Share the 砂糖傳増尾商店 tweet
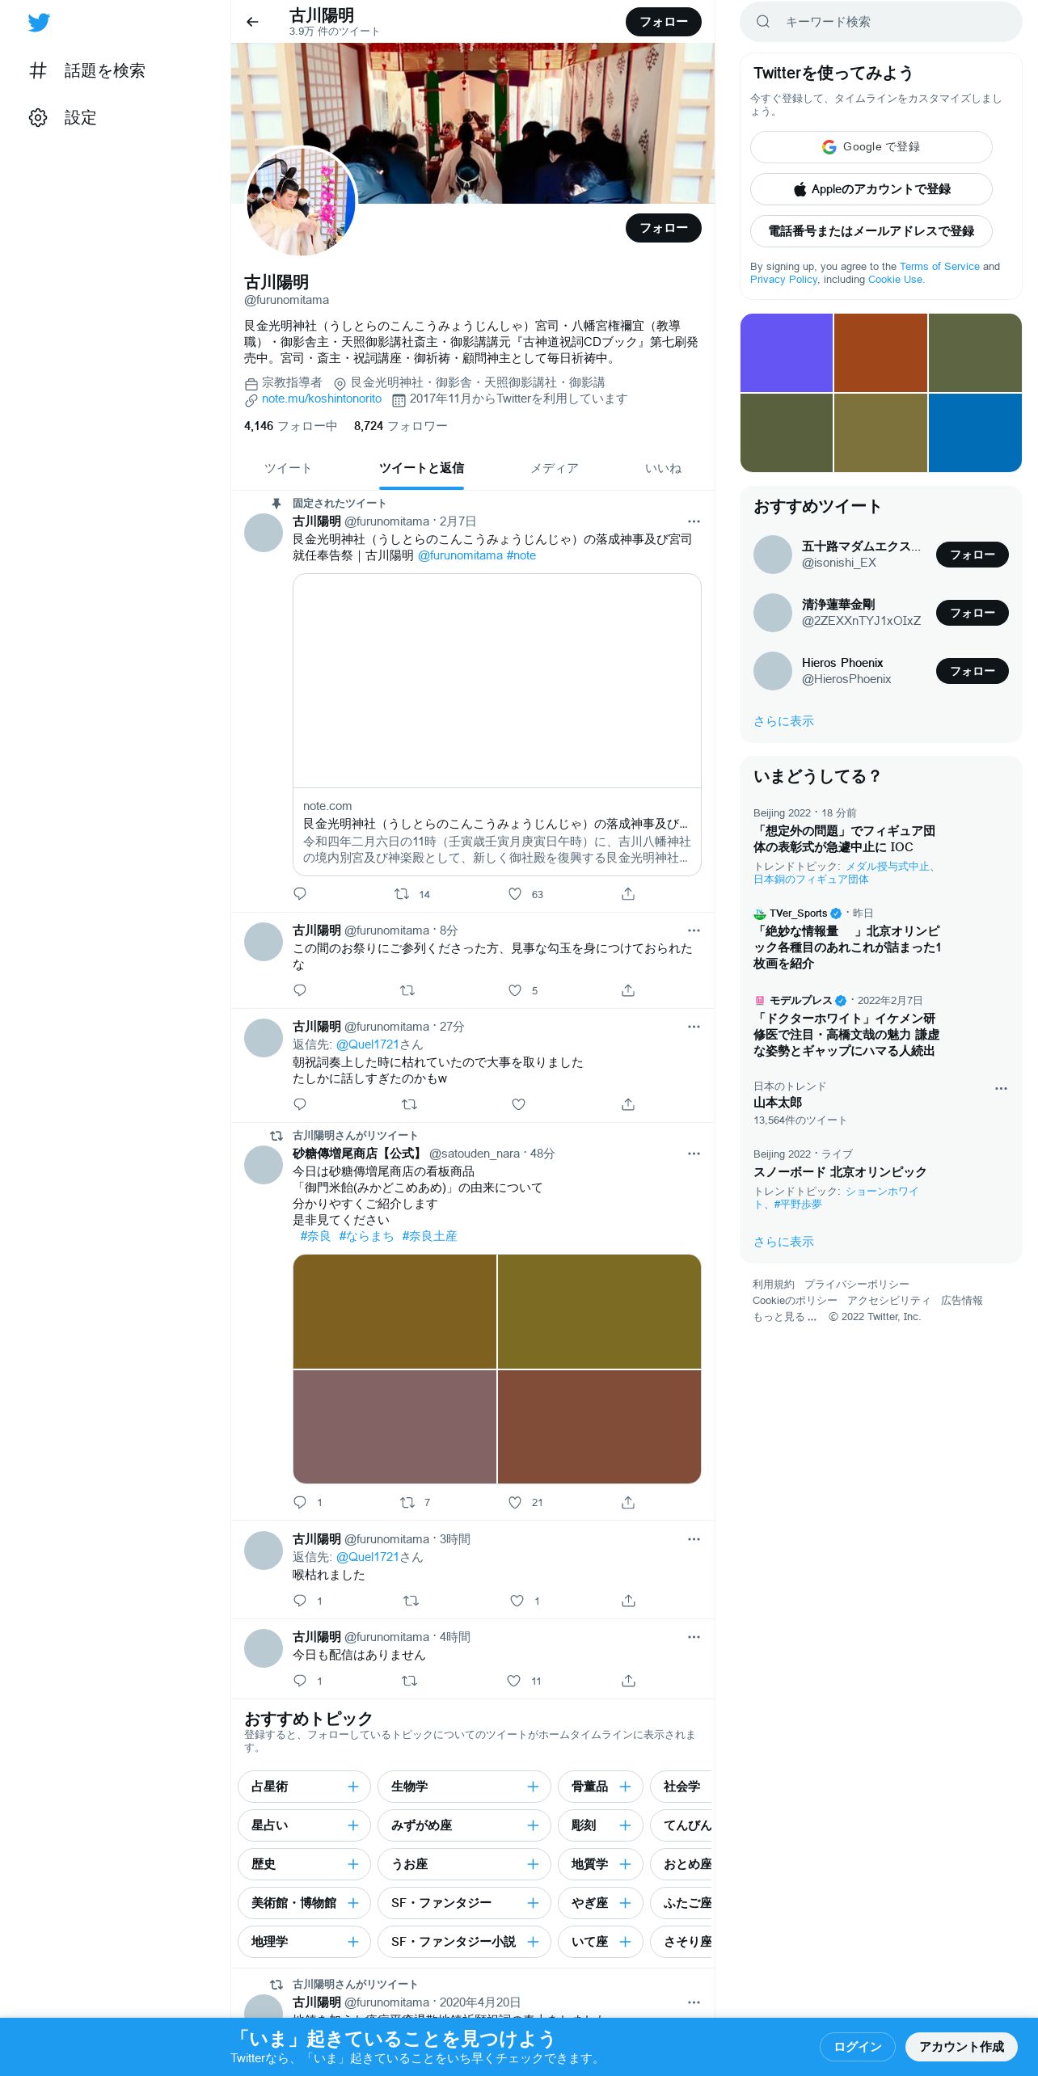 pyautogui.click(x=628, y=1502)
